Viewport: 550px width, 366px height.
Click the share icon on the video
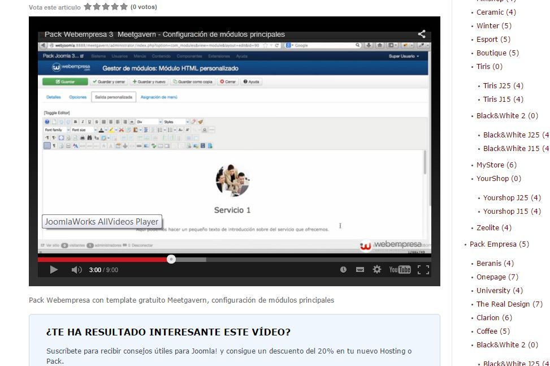click(x=422, y=34)
